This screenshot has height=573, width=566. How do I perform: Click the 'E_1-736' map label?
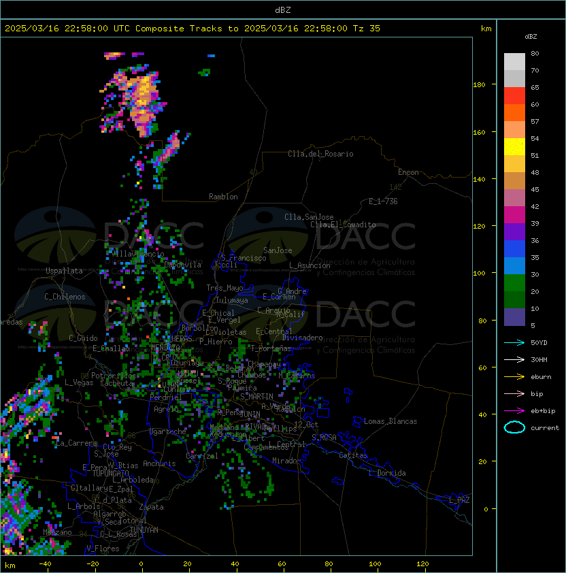pos(383,201)
